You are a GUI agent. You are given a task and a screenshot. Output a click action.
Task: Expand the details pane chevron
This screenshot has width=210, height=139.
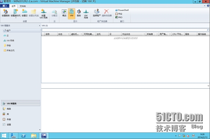pyautogui.click(x=208, y=86)
